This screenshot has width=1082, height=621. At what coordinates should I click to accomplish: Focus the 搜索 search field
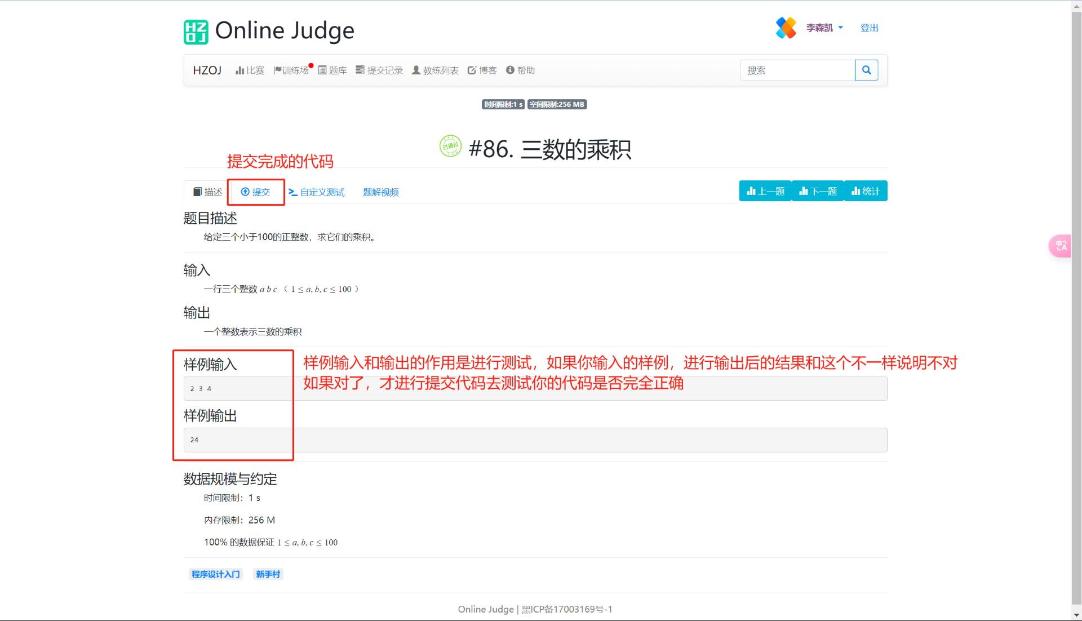[797, 70]
